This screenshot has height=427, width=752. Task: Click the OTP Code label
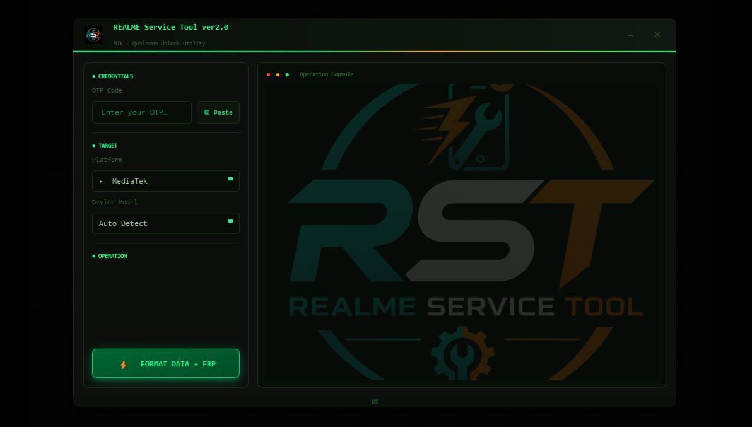(107, 91)
